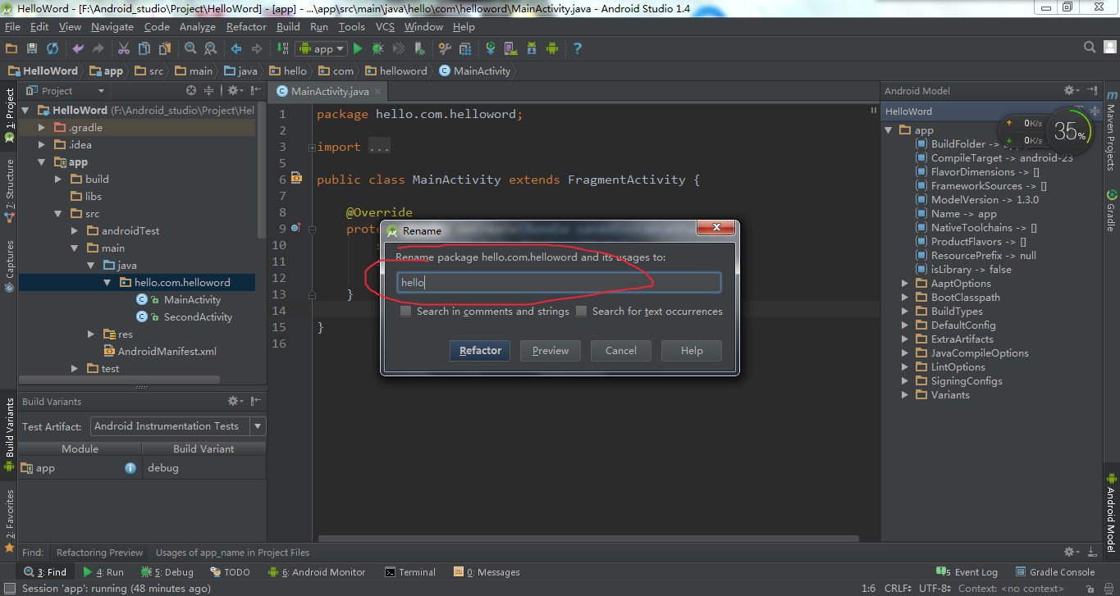Click the Forward navigation arrow
This screenshot has height=596, width=1120.
(x=257, y=49)
